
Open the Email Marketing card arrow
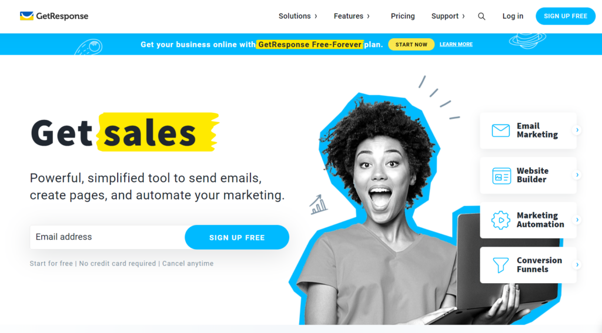pos(577,130)
